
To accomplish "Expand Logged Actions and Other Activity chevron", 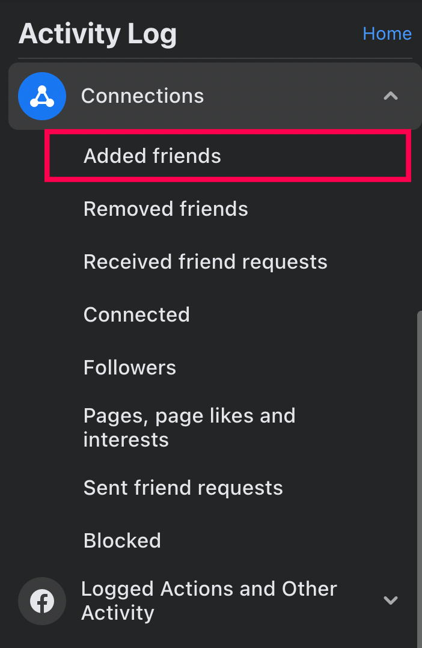I will [x=391, y=601].
